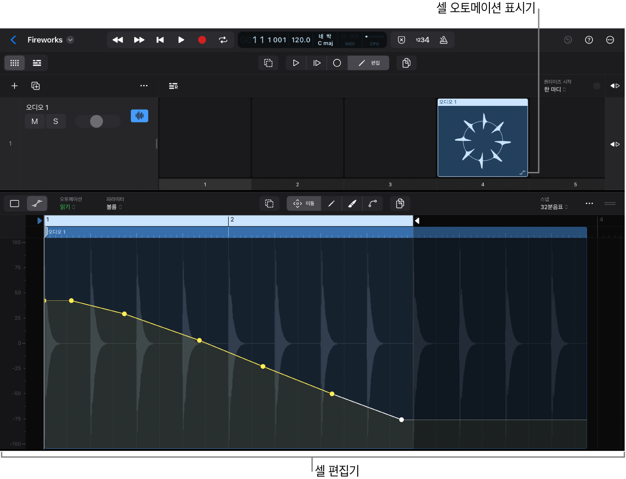Open the Fireworks project dropdown

(x=70, y=40)
